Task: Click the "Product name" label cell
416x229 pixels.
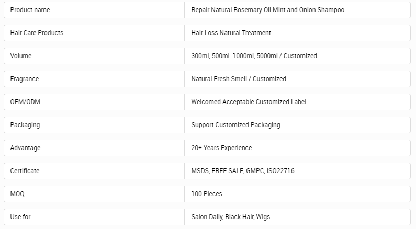Action: pos(30,10)
